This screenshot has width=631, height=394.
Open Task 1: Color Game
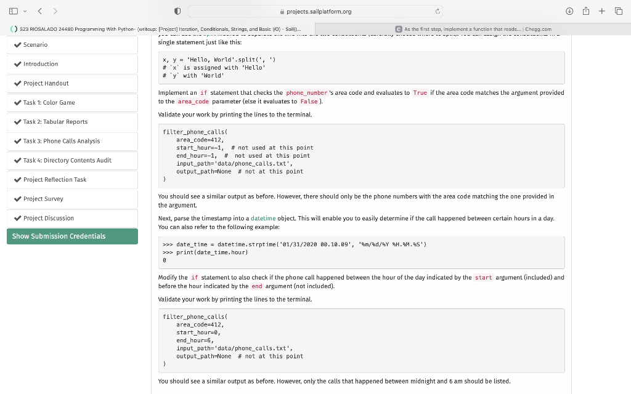pyautogui.click(x=73, y=103)
